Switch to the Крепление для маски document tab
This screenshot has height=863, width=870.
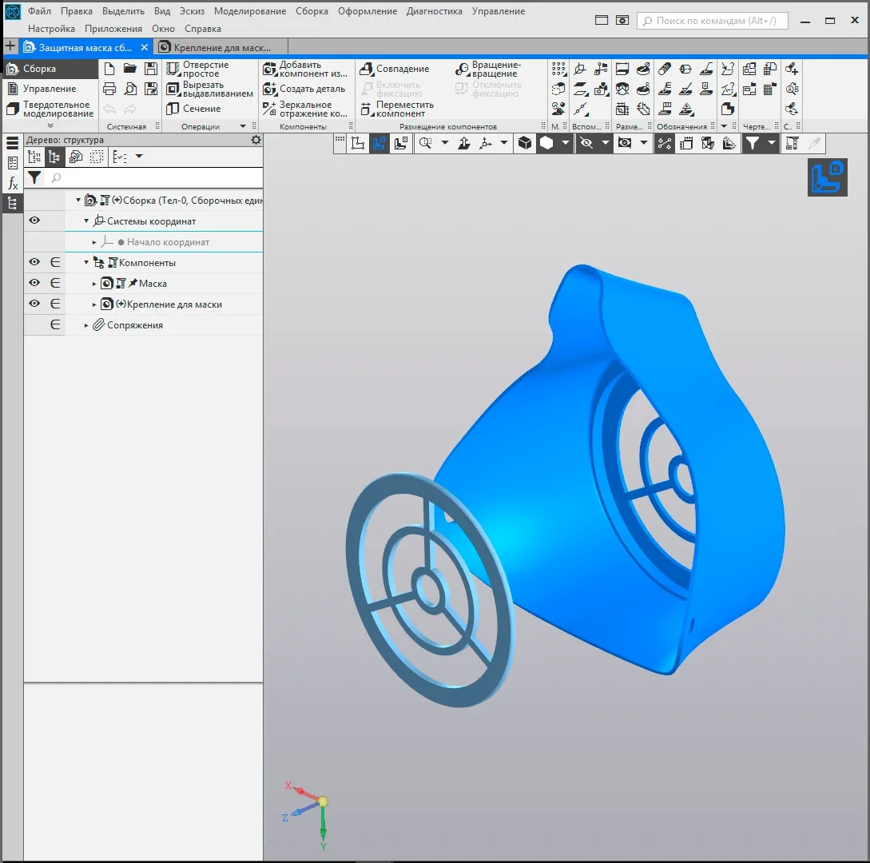click(216, 48)
